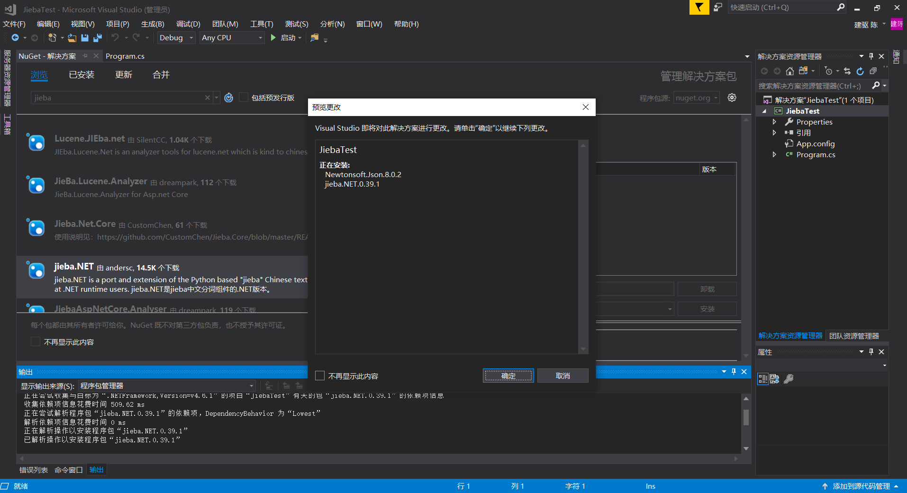The image size is (907, 493).
Task: Close the Output panel
Action: [744, 372]
